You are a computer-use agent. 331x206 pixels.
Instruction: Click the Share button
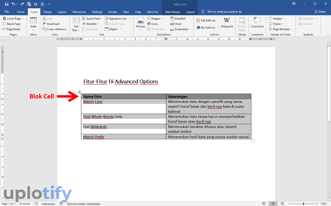[x=320, y=12]
